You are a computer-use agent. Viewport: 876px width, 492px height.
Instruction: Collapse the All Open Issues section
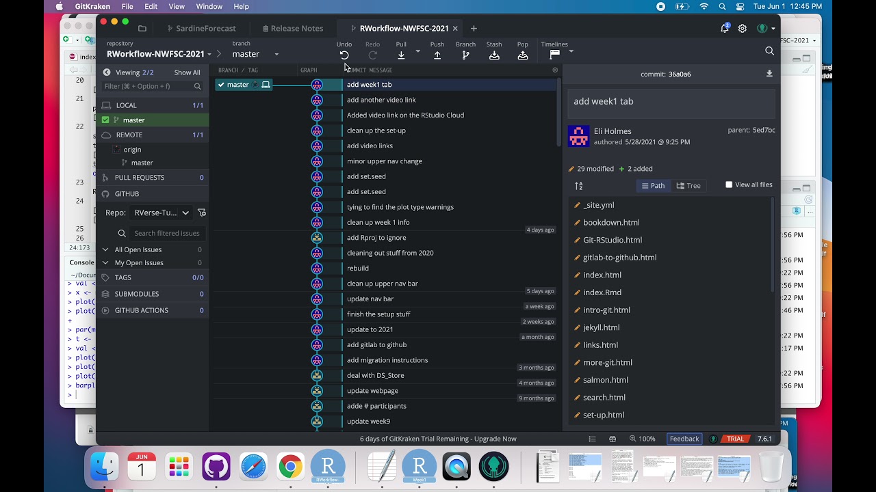click(105, 250)
